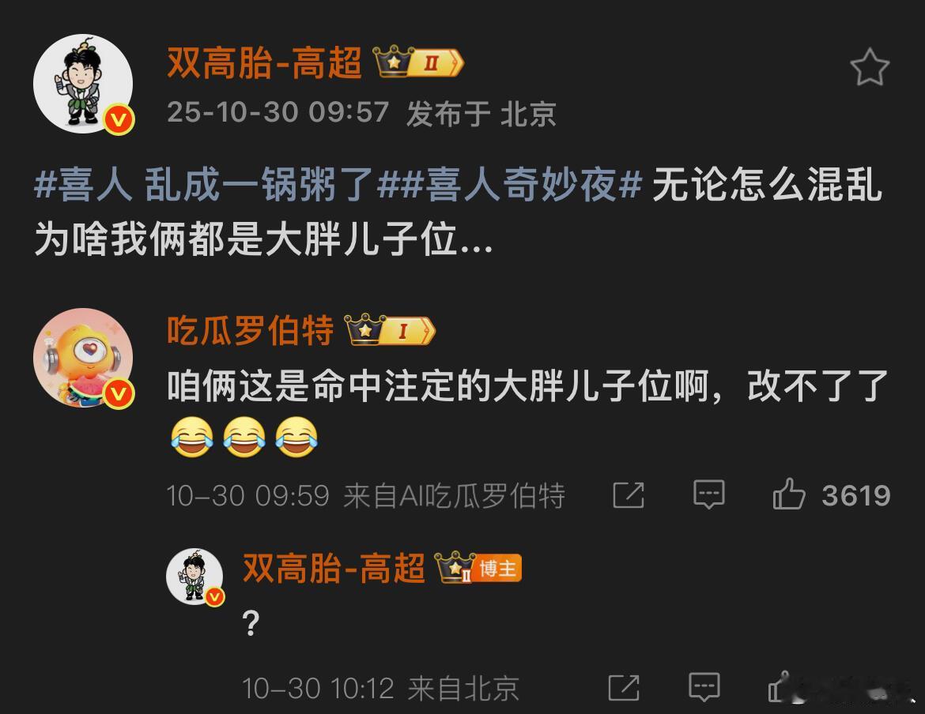The image size is (925, 714).
Task: Open the small 双高胎-高超 avatar in reply
Action: 194,577
